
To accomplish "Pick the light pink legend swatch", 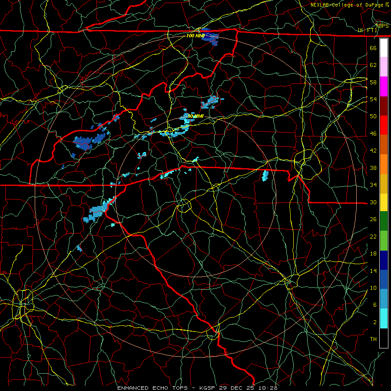I will pyautogui.click(x=384, y=67).
